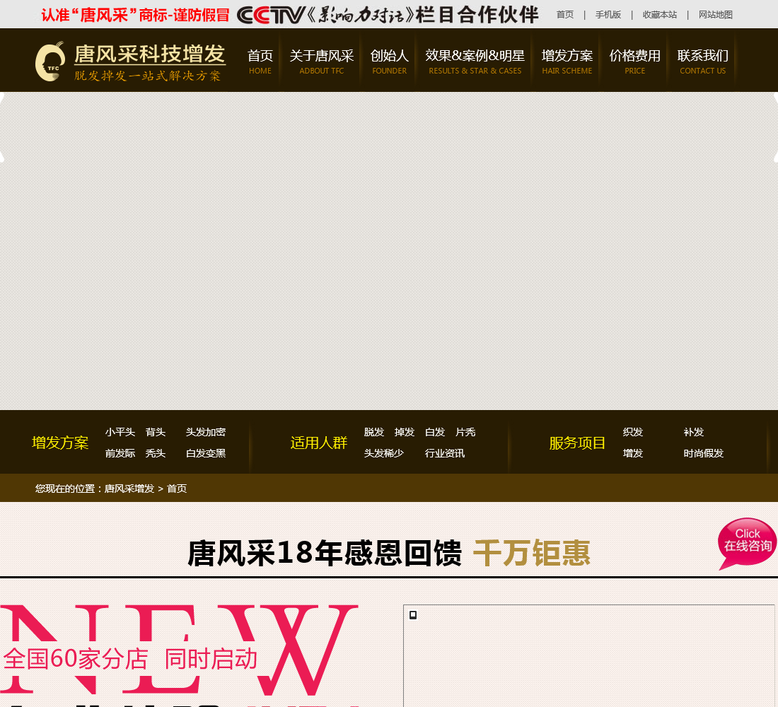This screenshot has height=707, width=778.
Task: Click the red 认准唐风采商标 warning text
Action: pyautogui.click(x=135, y=15)
